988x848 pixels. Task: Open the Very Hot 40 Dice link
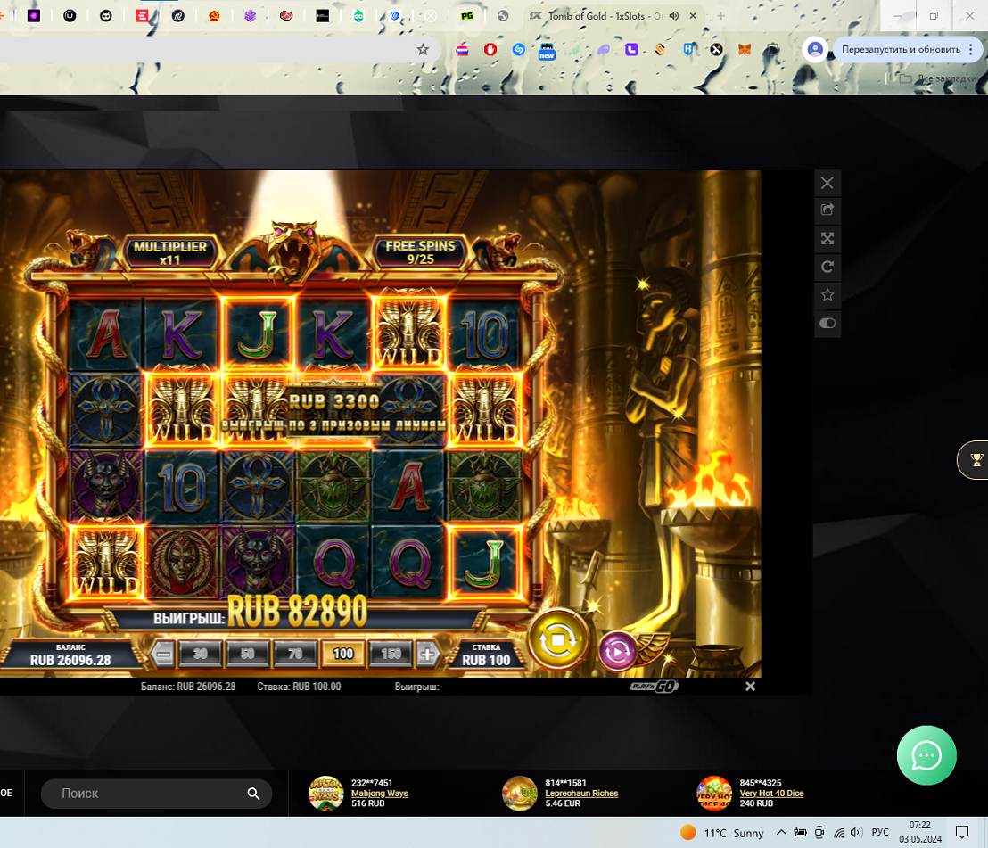point(771,794)
